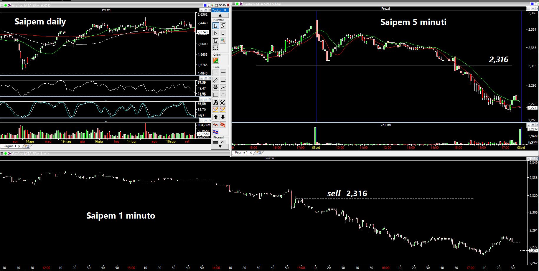Close the Pagina 1 tab in 5 Min chart
This screenshot has width=539, height=271.
click(x=251, y=153)
